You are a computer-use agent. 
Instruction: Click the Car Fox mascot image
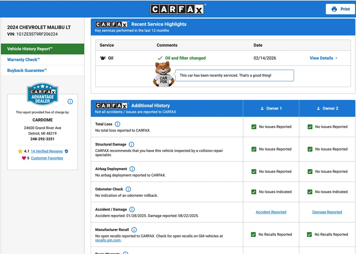(x=163, y=74)
